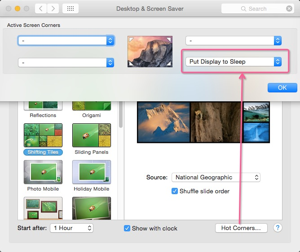Viewport: 300px width, 252px height.
Task: Open the Put Display to Sleep dropdown
Action: 234,61
